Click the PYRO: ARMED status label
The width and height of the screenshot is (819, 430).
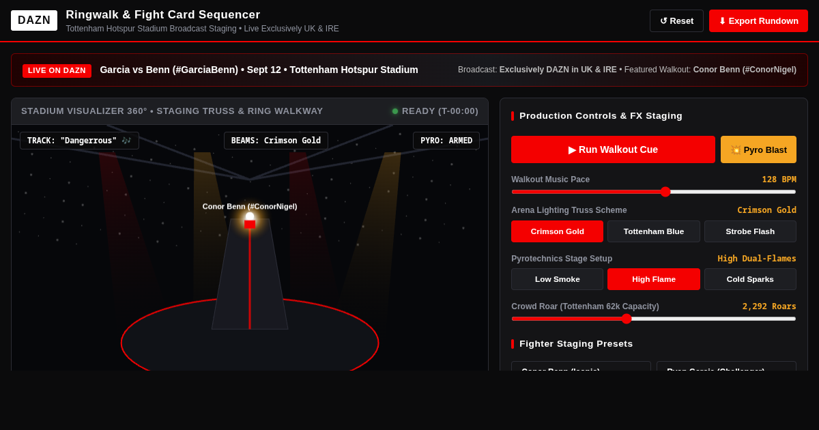coord(446,141)
